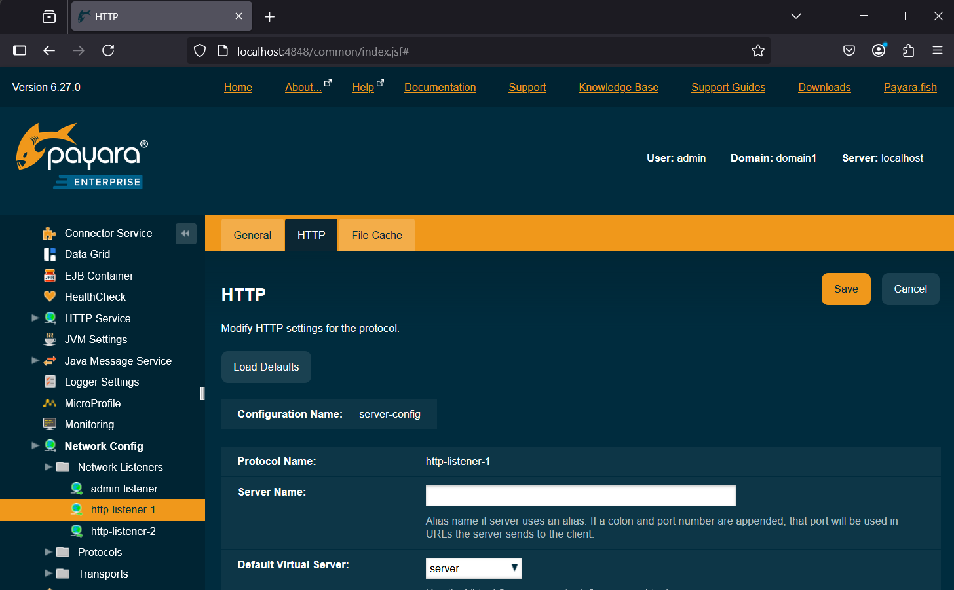Viewport: 954px width, 590px height.
Task: Open the Default Virtual Server dropdown
Action: tap(474, 568)
